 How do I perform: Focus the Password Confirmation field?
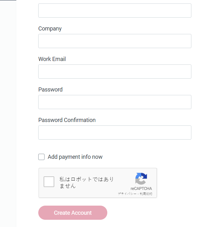pyautogui.click(x=115, y=133)
